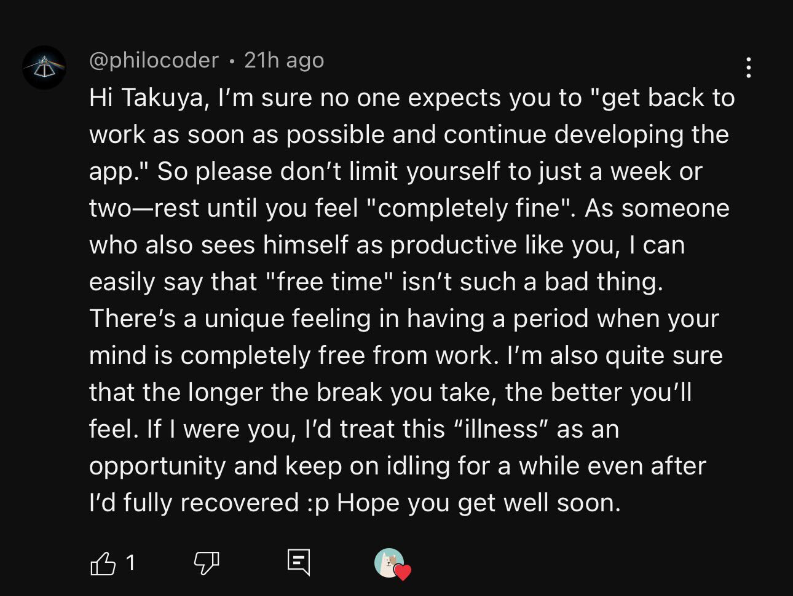Click the like count number "1"
This screenshot has width=793, height=596.
130,562
